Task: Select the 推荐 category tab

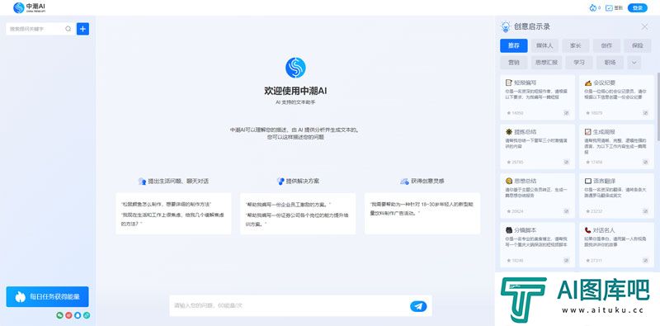Action: (x=513, y=45)
